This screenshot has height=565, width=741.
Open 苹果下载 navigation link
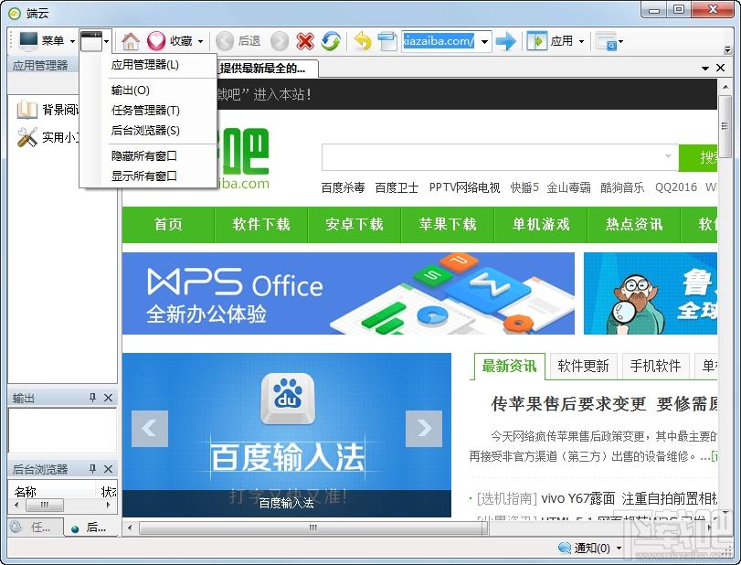point(448,224)
